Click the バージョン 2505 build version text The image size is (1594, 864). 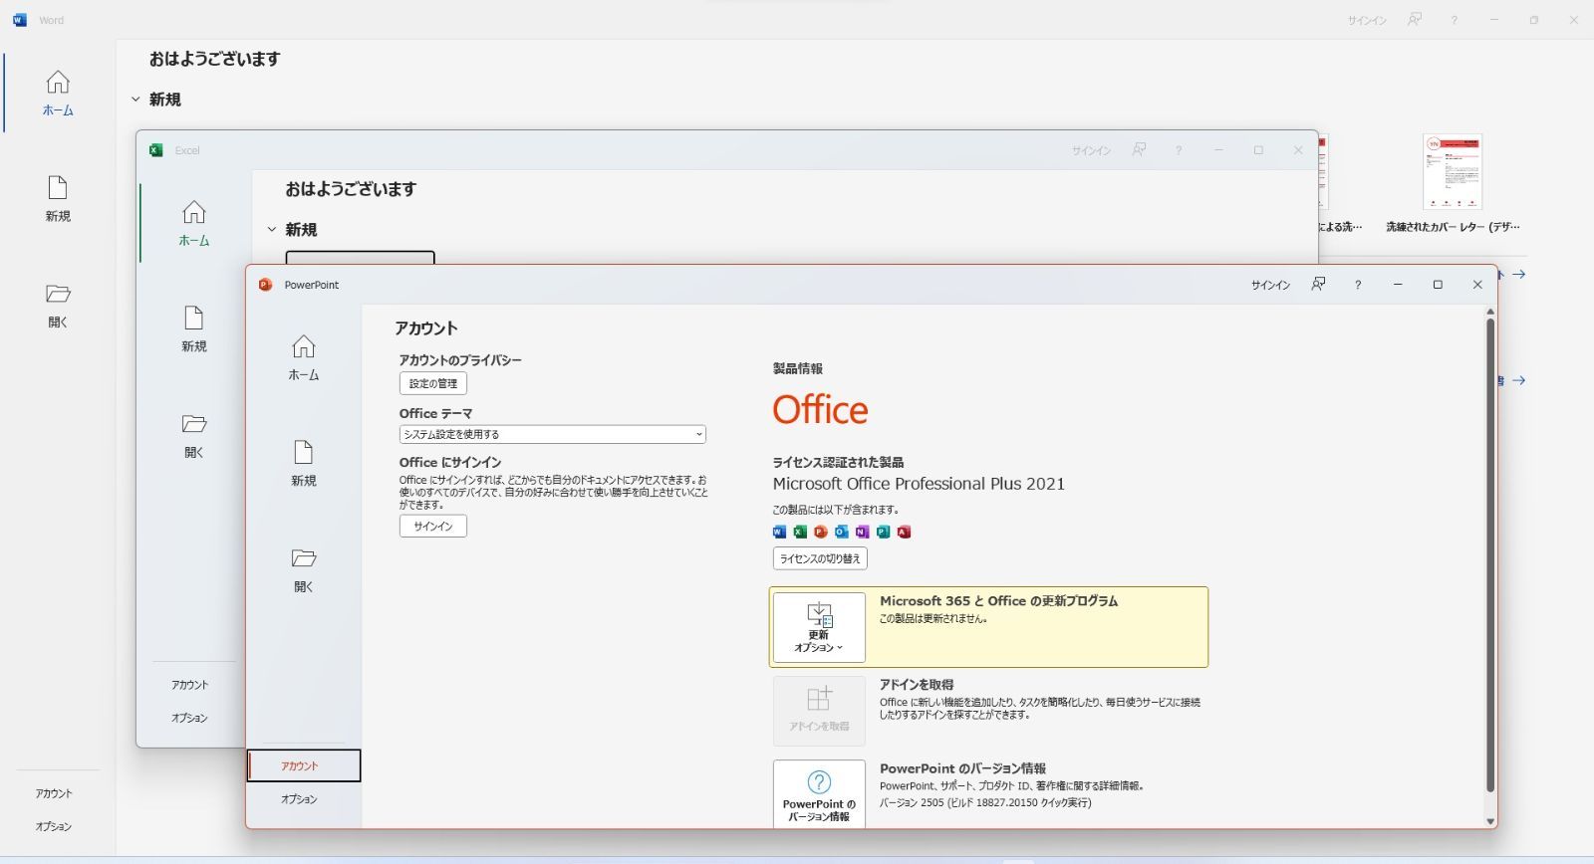tap(984, 802)
